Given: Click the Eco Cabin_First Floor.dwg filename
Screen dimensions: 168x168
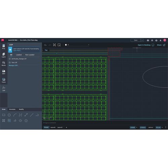Looking at the screenshot, I should [x=29, y=40].
